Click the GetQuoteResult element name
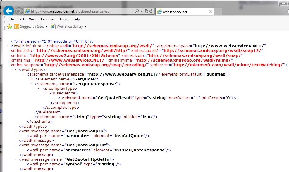This screenshot has height=172, width=289. tap(115, 98)
